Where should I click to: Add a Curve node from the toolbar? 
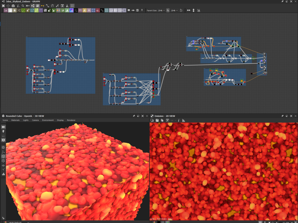tap(23, 10)
